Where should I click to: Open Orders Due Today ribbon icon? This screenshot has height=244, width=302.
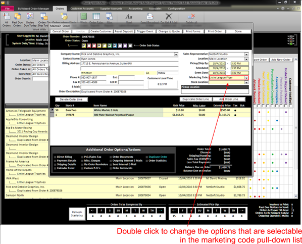[30, 16]
